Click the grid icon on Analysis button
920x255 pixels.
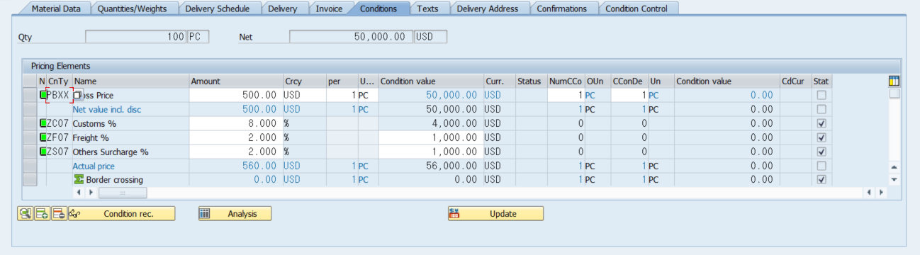pyautogui.click(x=205, y=213)
